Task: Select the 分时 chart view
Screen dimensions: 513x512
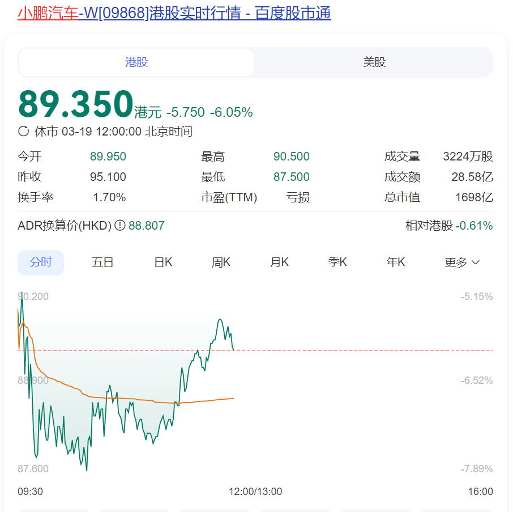Action: click(x=41, y=263)
